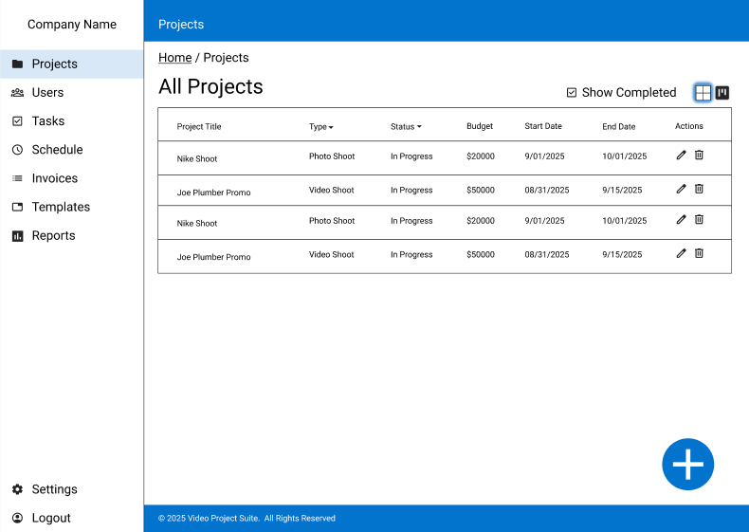Delete the first Nike Shoot project trash icon
The width and height of the screenshot is (749, 532).
click(699, 155)
